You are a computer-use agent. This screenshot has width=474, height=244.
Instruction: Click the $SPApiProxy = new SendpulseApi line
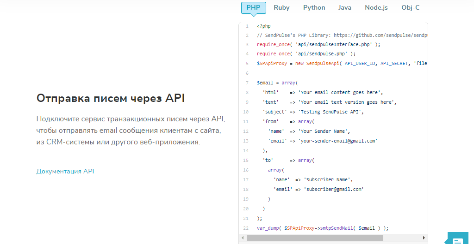coord(342,63)
